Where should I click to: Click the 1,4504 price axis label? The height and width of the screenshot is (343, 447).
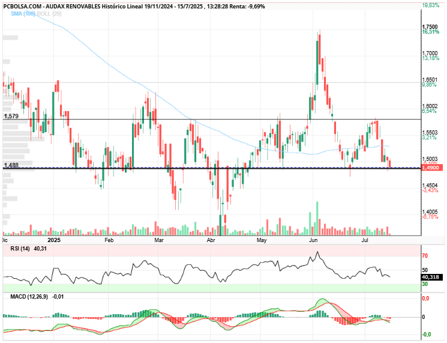pos(430,186)
